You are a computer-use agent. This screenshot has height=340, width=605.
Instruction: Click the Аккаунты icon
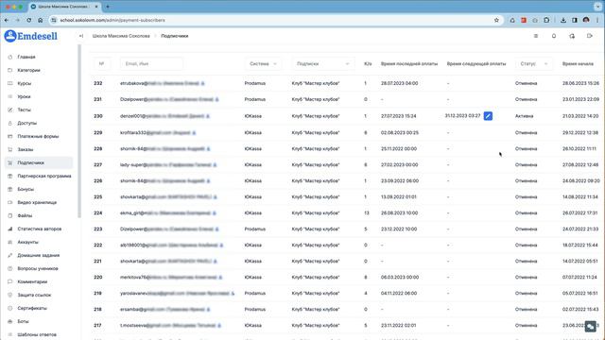[x=10, y=242]
